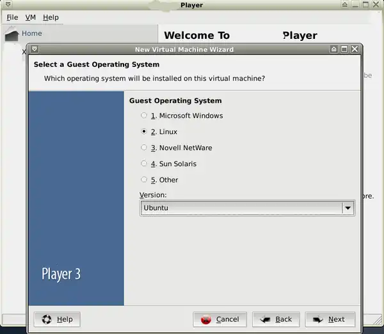Close the New Virtual Machine Wizard dialog
The image size is (384, 334).
[355, 49]
